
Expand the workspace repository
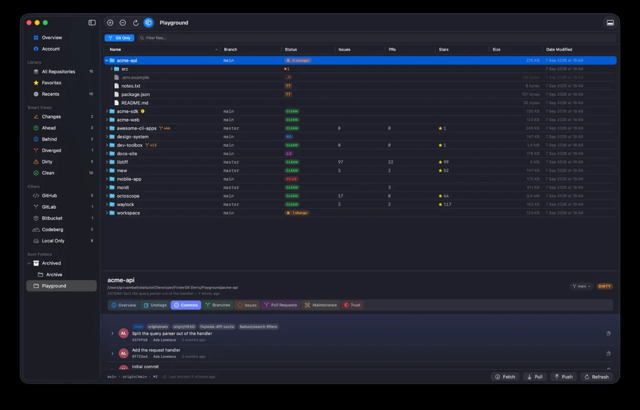(107, 213)
